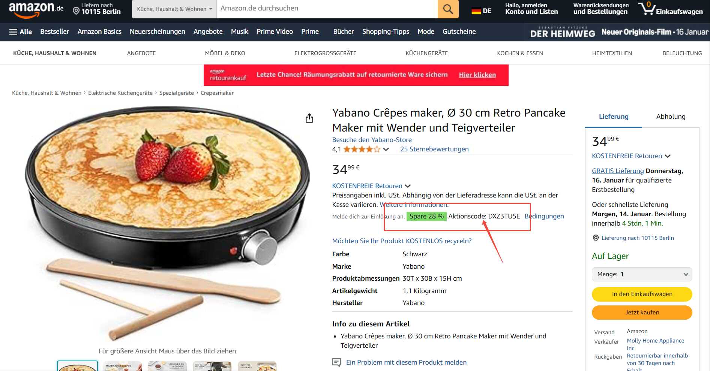This screenshot has width=710, height=371.
Task: Open Besuche den Yabano-Store link
Action: (372, 140)
